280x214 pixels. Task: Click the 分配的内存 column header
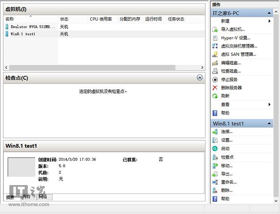130,19
